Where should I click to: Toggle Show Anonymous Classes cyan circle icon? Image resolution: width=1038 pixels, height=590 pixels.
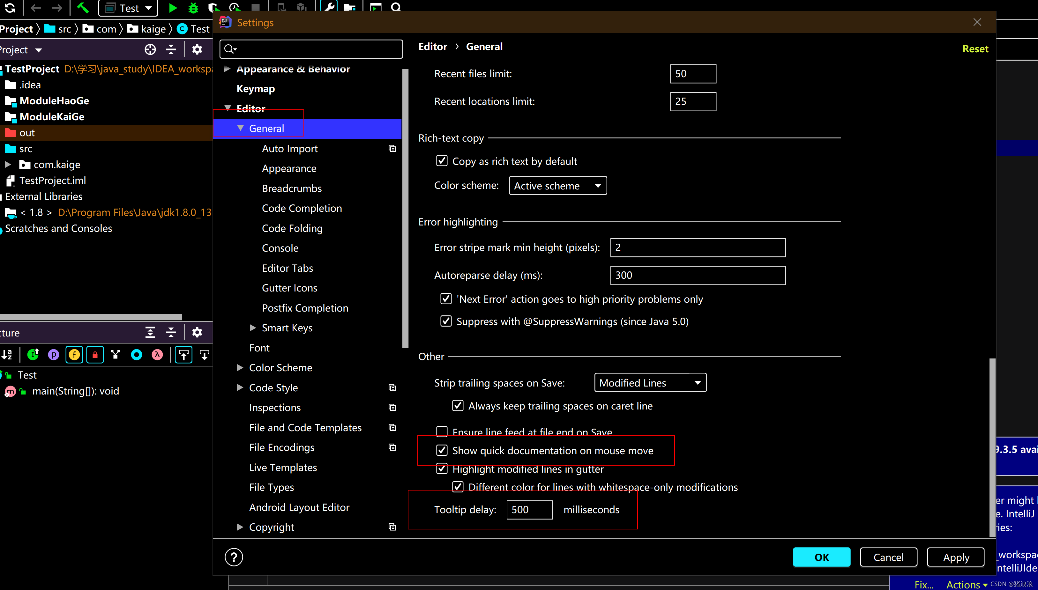137,355
